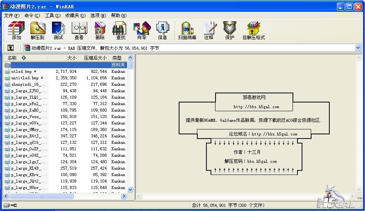
Task: Open the 查找 (Find) binoculars tool
Action: 121,30
